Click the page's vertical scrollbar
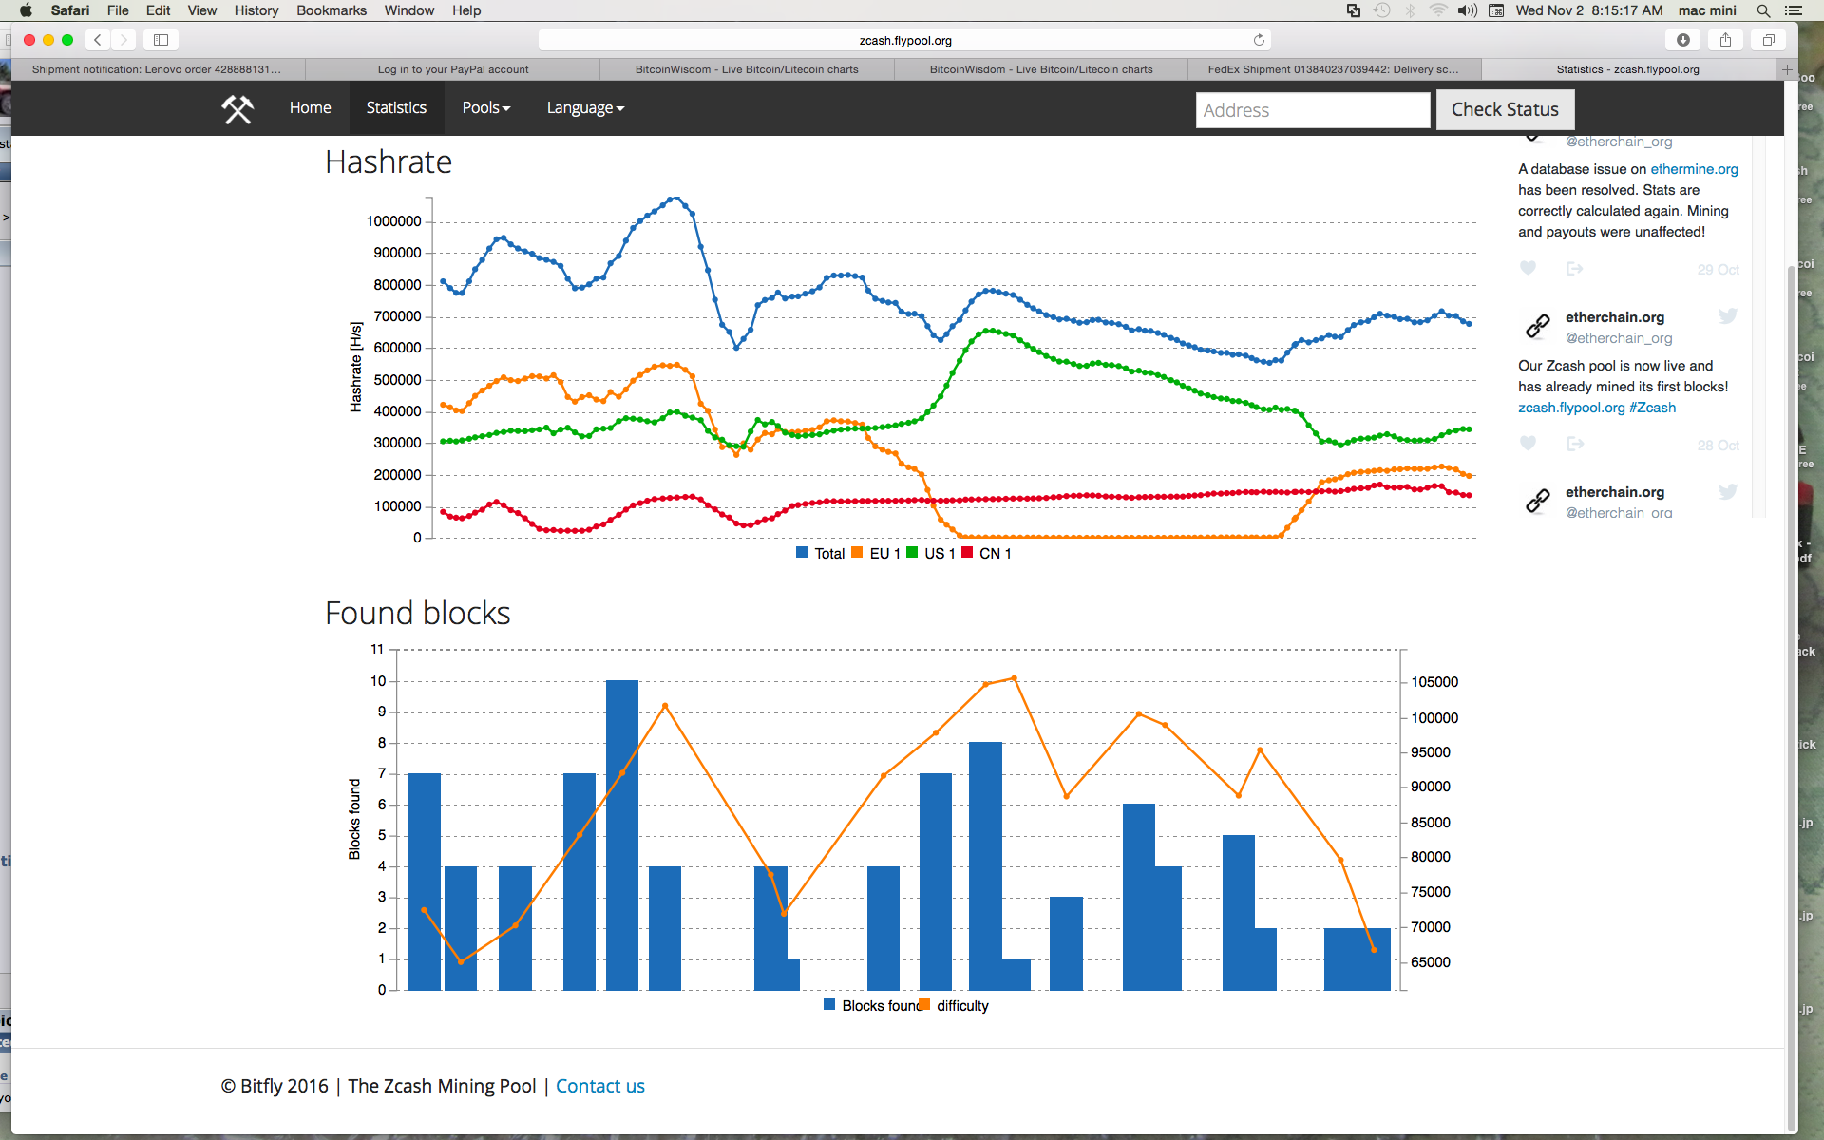Image resolution: width=1824 pixels, height=1140 pixels. (1792, 698)
